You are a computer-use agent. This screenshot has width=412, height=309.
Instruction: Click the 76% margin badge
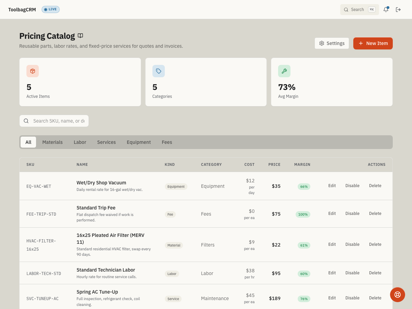pyautogui.click(x=304, y=299)
